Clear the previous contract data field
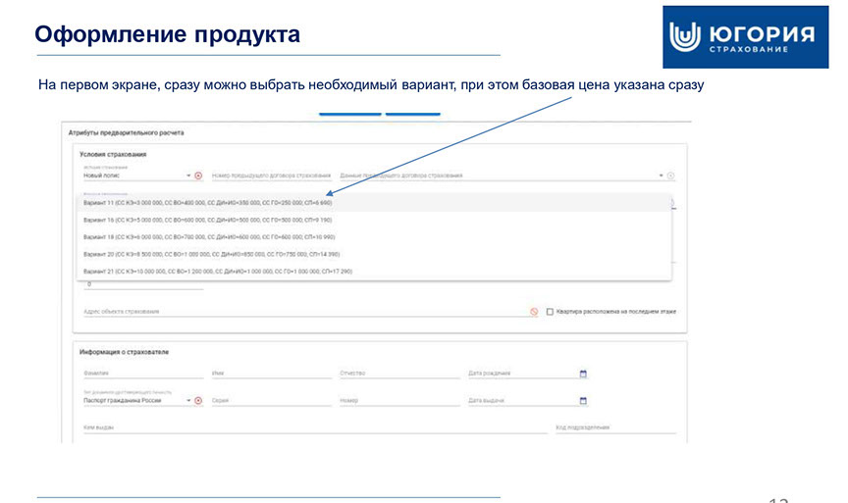 point(671,176)
